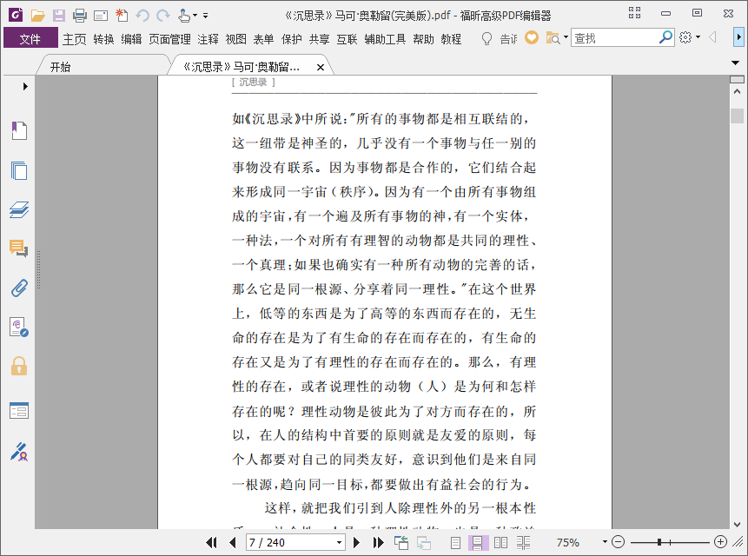This screenshot has height=556, width=748.
Task: Zoom in with the plus button
Action: [720, 542]
